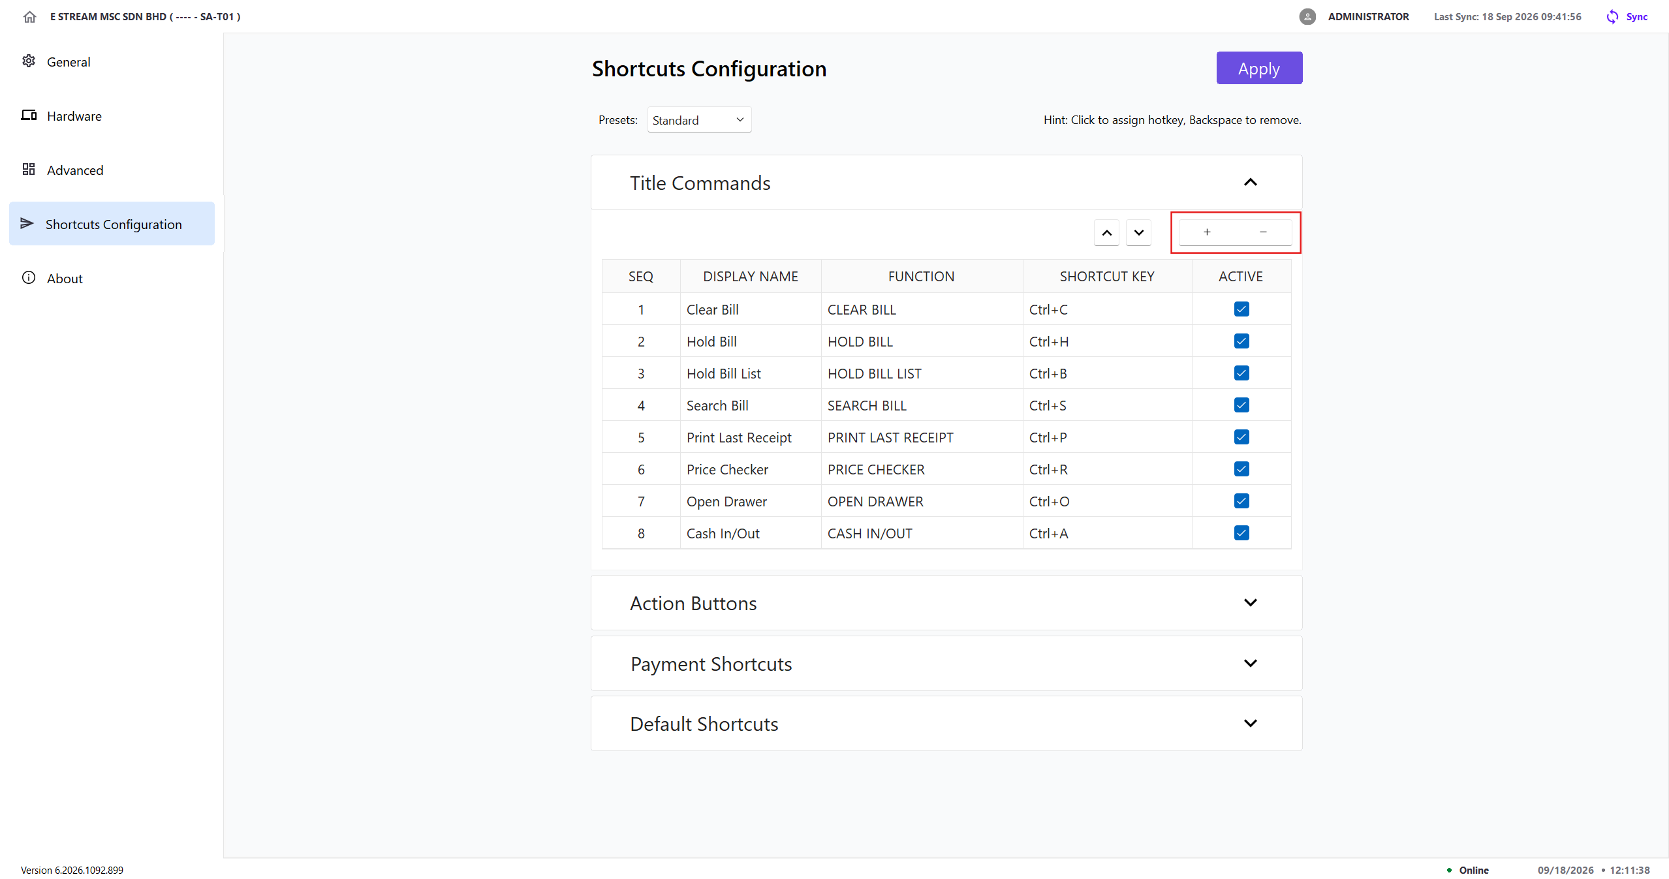This screenshot has height=879, width=1669.
Task: Assign hotkey in Ctrl+C shortcut cell
Action: click(x=1107, y=309)
